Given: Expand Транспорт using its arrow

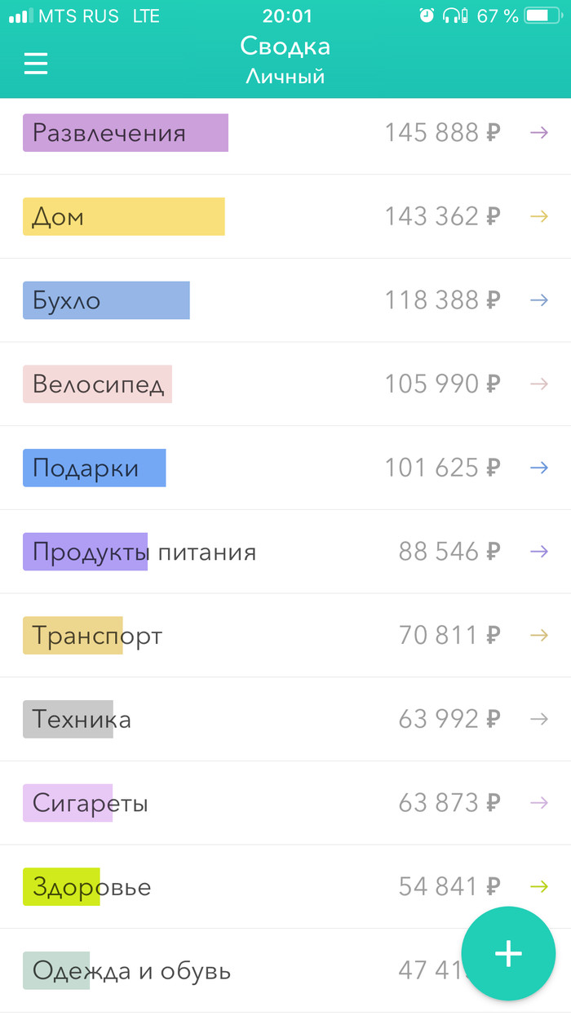Looking at the screenshot, I should 538,635.
